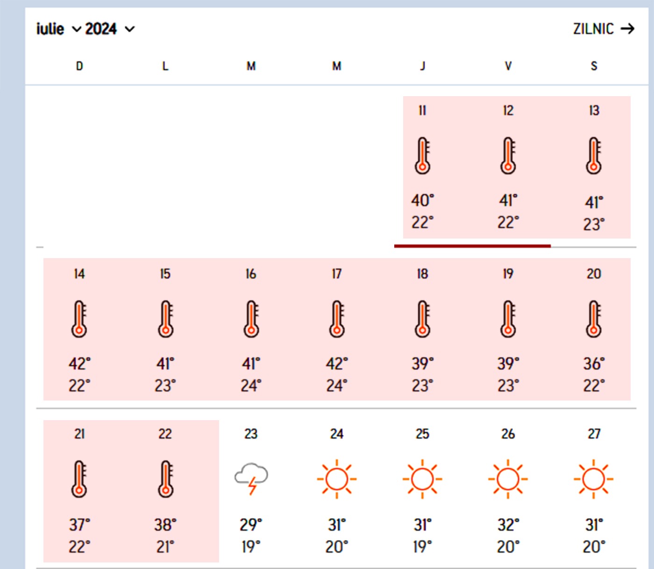
Task: Select the thunderstorm icon on July 23
Action: click(251, 478)
